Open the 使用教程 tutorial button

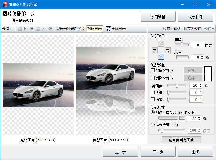coord(158,17)
